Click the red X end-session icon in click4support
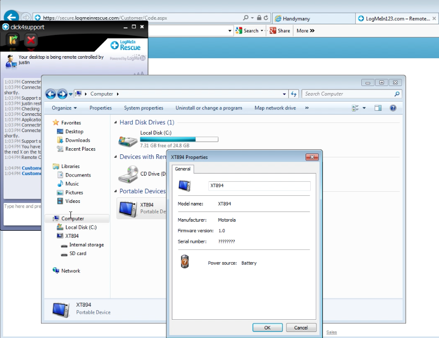Screen dimensions: 439x338 point(31,40)
